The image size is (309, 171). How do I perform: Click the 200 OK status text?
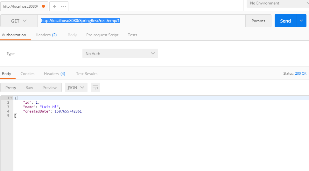(300, 73)
